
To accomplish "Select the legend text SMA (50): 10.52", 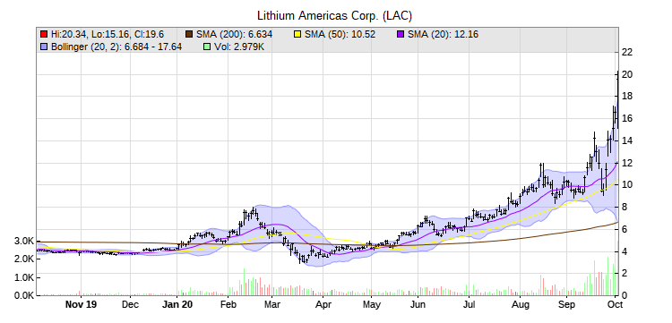I will (x=340, y=34).
